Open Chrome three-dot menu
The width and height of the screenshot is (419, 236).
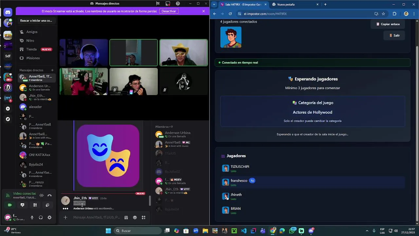414,14
